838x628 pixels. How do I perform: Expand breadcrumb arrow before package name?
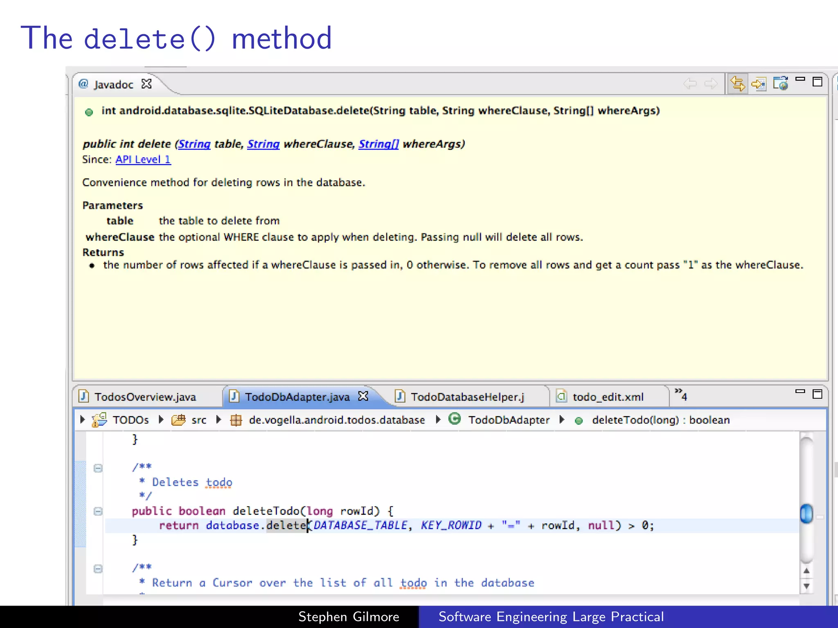[x=219, y=419]
